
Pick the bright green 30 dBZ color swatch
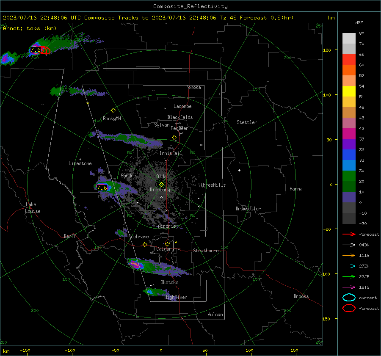[349, 176]
